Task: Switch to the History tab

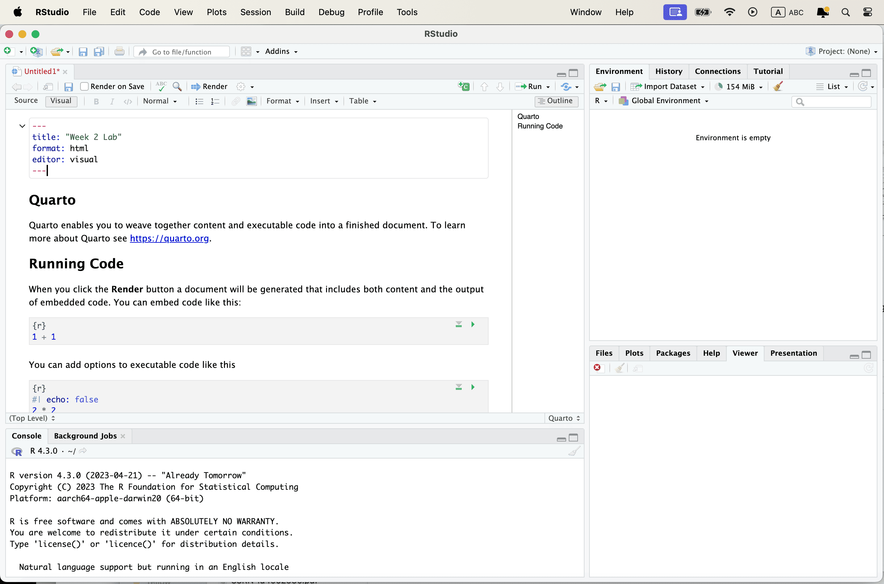Action: coord(668,71)
